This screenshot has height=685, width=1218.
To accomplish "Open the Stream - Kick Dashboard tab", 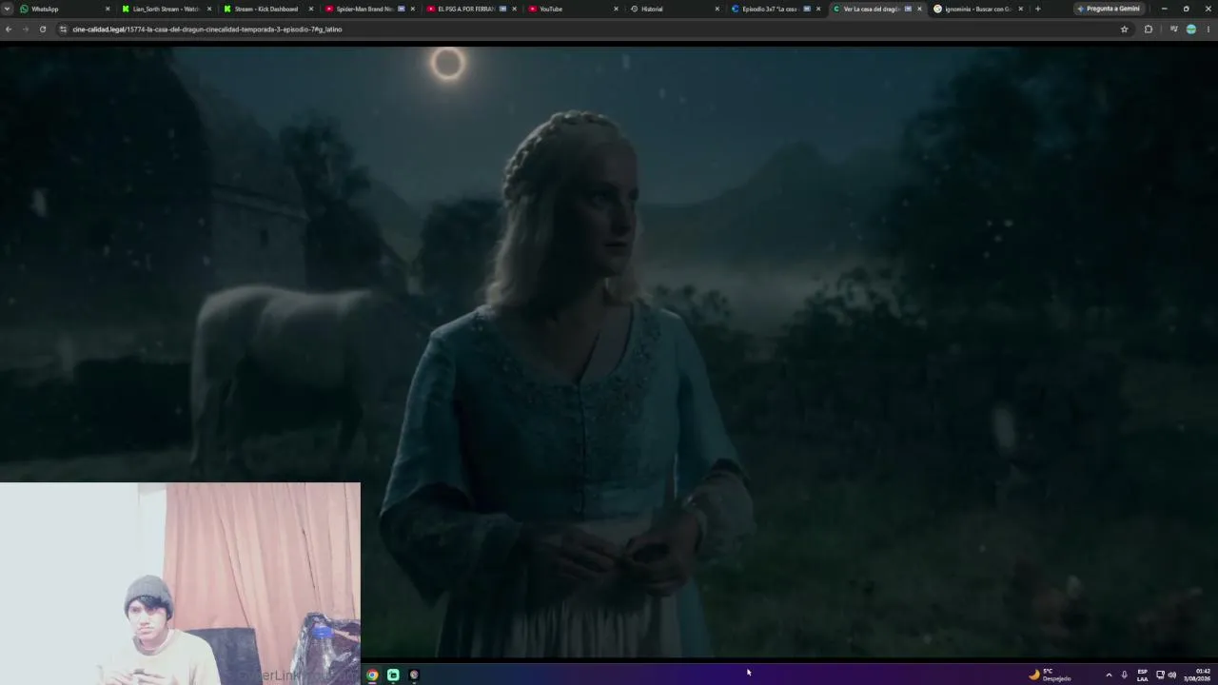I will pyautogui.click(x=267, y=9).
